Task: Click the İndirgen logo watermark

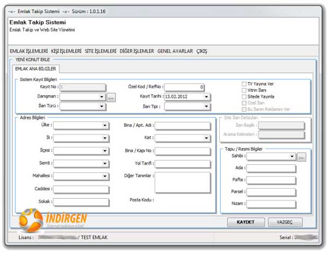Action: [x=54, y=221]
